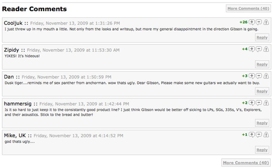The width and height of the screenshot is (272, 168).
Task: Report Dan's comment with warning triangle
Action: click(x=266, y=76)
